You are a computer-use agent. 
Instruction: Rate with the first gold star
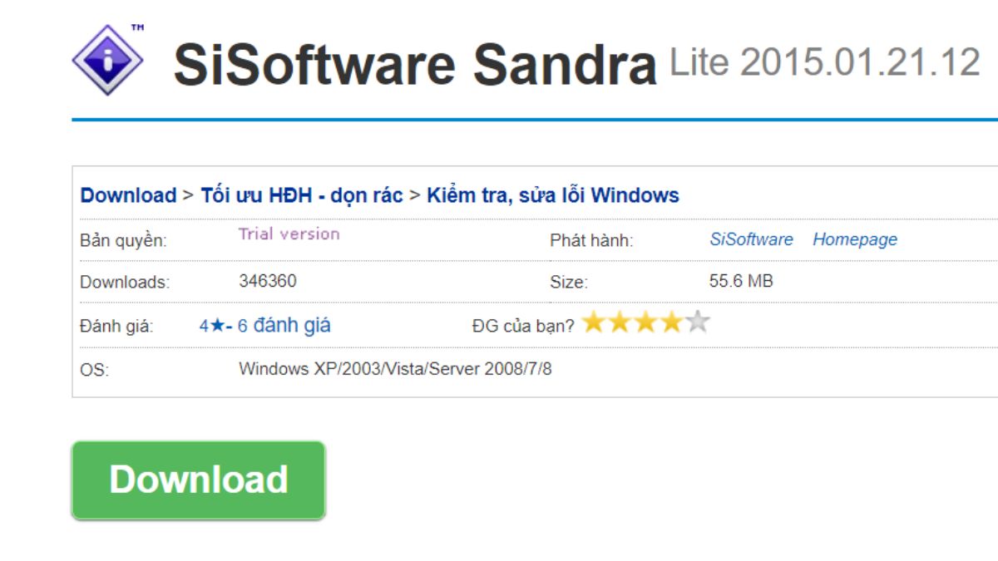coord(594,322)
